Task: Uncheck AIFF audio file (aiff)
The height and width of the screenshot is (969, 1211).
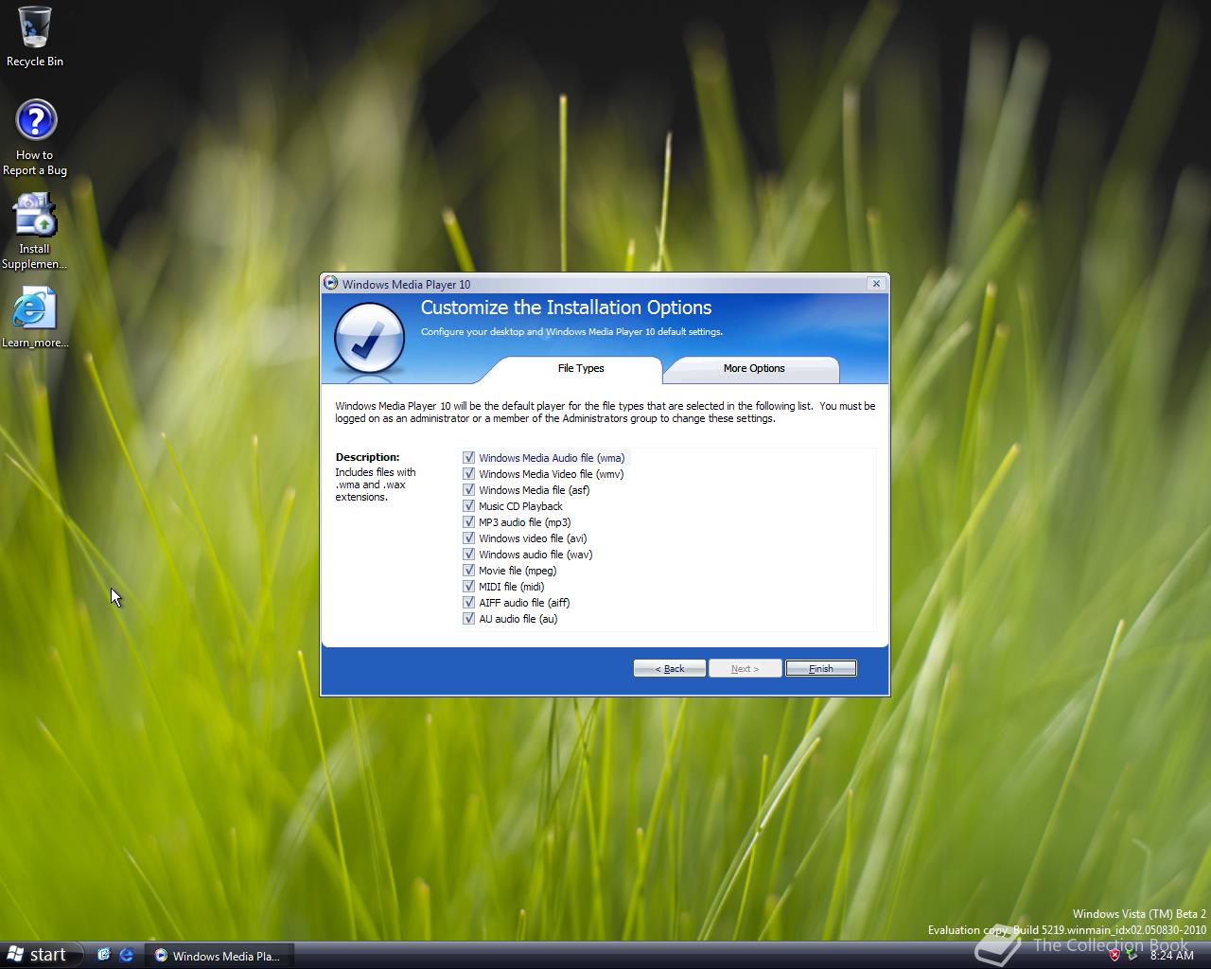Action: tap(468, 603)
